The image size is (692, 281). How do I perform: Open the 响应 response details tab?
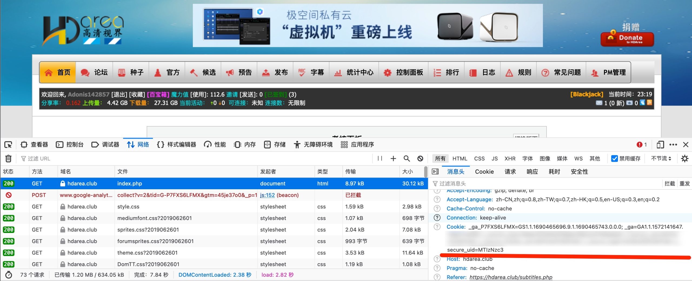532,172
